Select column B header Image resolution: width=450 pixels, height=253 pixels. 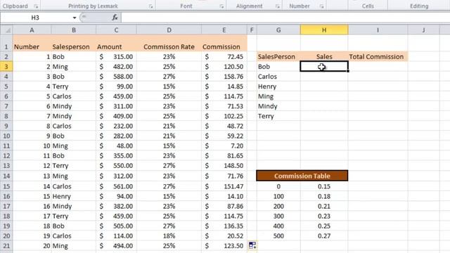point(74,30)
